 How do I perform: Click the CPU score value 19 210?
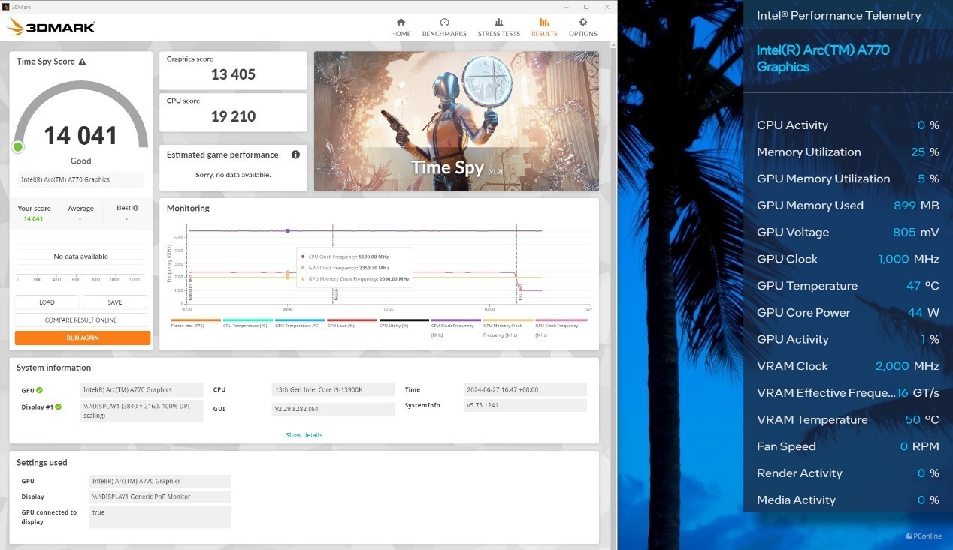(233, 116)
